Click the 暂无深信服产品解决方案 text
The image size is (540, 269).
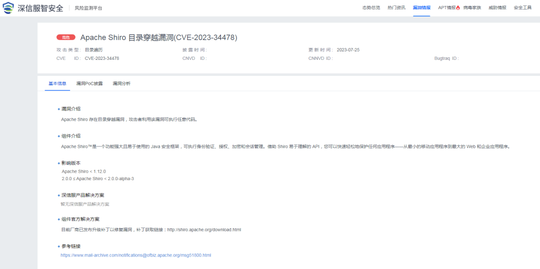pyautogui.click(x=85, y=204)
